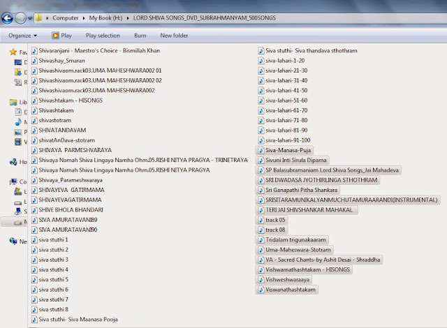Click the folder icon in address bar
The image size is (447, 328).
(38, 18)
